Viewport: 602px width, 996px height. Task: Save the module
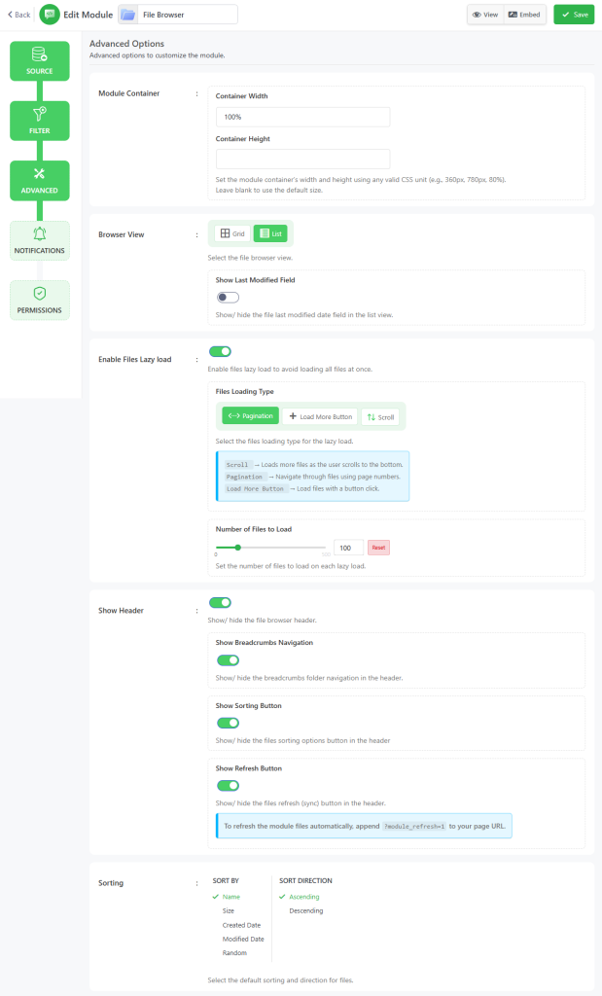point(574,15)
